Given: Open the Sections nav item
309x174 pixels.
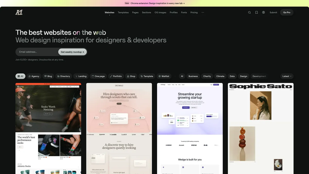Looking at the screenshot, I should click(x=147, y=12).
